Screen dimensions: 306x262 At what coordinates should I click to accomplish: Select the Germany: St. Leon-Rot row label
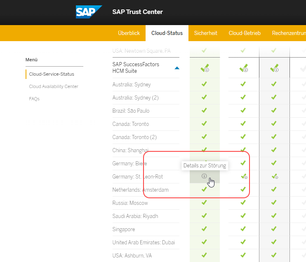point(138,176)
